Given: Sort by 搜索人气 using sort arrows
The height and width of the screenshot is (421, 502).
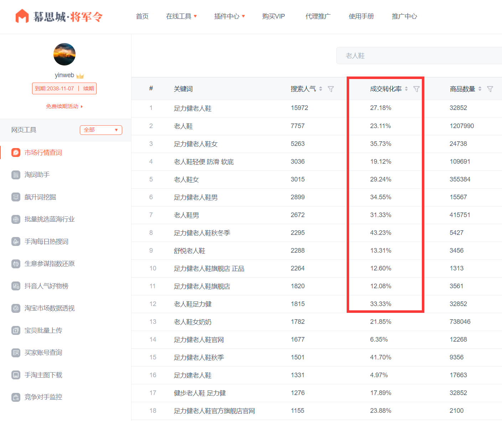Looking at the screenshot, I should (x=321, y=89).
